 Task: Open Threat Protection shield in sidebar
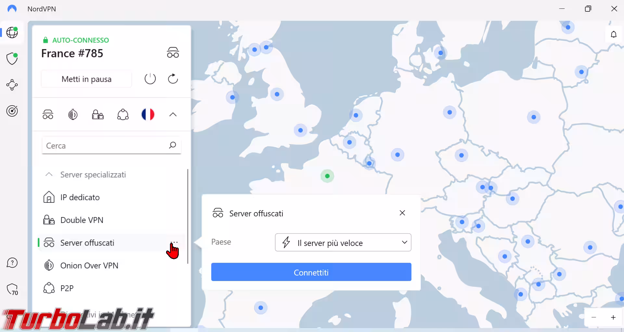pyautogui.click(x=12, y=59)
